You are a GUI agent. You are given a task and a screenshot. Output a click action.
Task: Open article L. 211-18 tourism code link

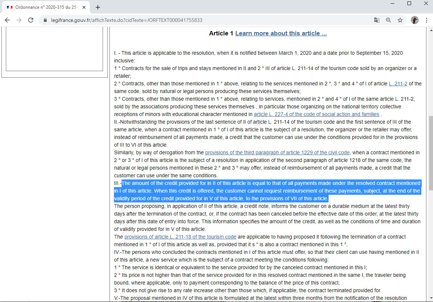[x=180, y=237]
